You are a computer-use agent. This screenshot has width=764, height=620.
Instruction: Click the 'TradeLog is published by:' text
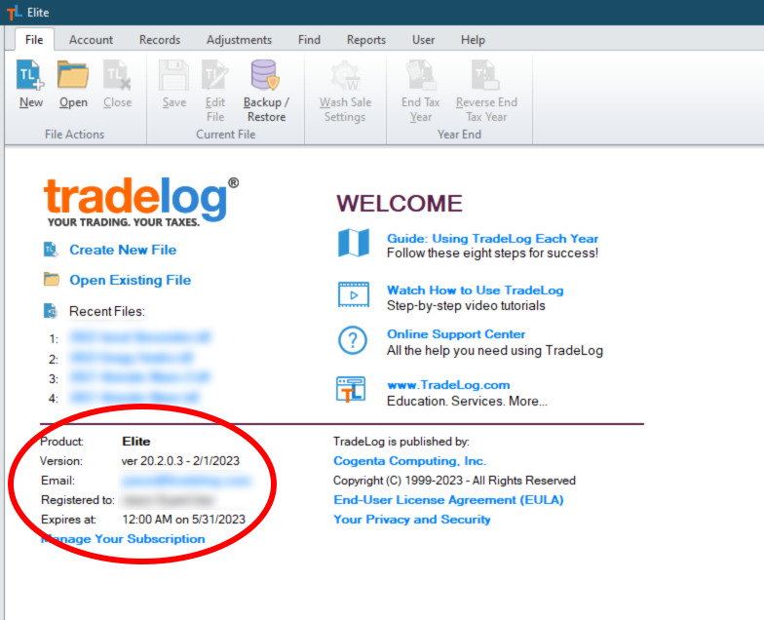click(401, 441)
